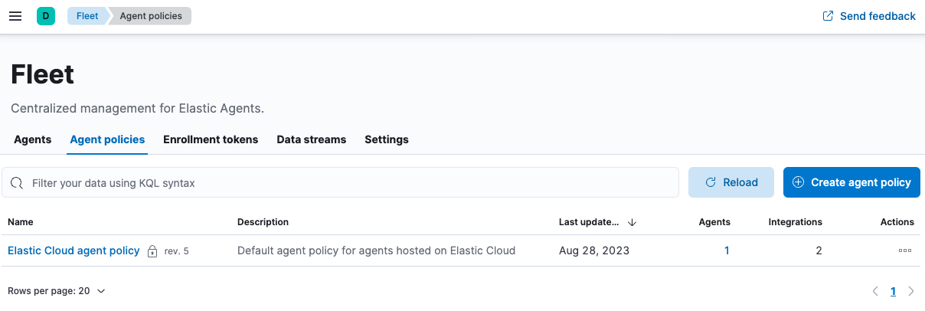The width and height of the screenshot is (925, 311).
Task: Click the lock icon beside the policy name
Action: [152, 251]
